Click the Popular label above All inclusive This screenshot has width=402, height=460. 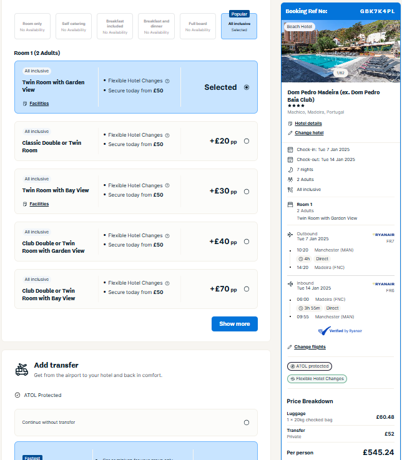[239, 14]
